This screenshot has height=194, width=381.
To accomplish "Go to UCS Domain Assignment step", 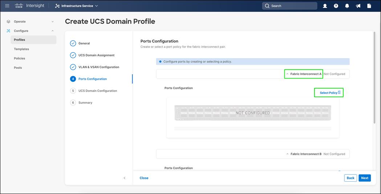I will (97, 55).
